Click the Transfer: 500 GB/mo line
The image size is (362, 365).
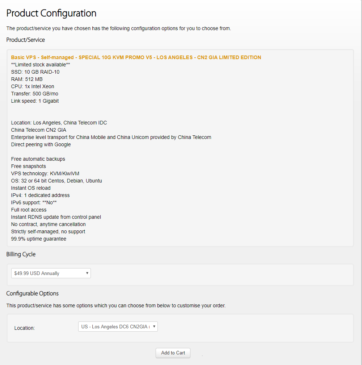(x=35, y=94)
